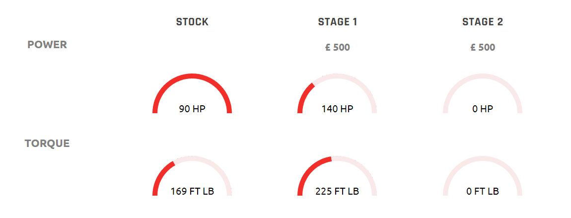
Task: Click the 0 FT LB value text
Action: click(483, 191)
